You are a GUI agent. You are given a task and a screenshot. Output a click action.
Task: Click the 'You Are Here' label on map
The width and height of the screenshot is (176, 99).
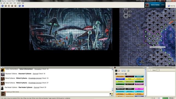(x=172, y=20)
